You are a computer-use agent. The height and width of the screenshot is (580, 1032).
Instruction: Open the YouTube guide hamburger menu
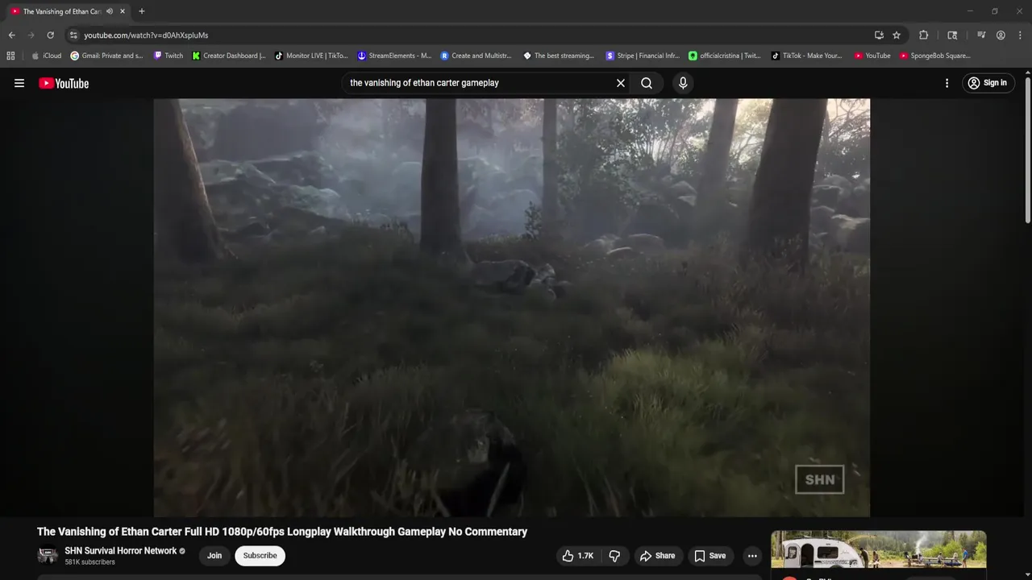coord(19,83)
